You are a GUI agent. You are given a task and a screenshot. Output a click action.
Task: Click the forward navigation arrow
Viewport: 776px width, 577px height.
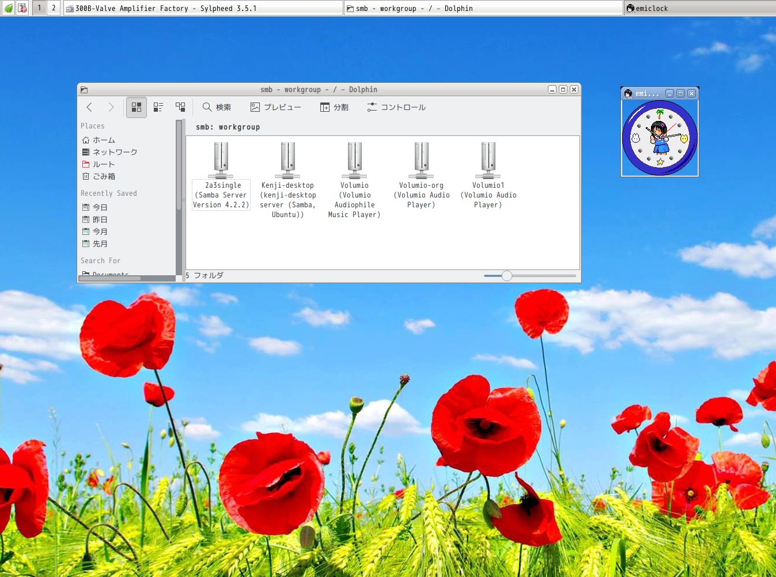tap(111, 107)
